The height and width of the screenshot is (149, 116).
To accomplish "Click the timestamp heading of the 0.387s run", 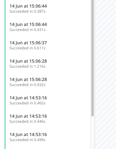I will tap(28, 6).
